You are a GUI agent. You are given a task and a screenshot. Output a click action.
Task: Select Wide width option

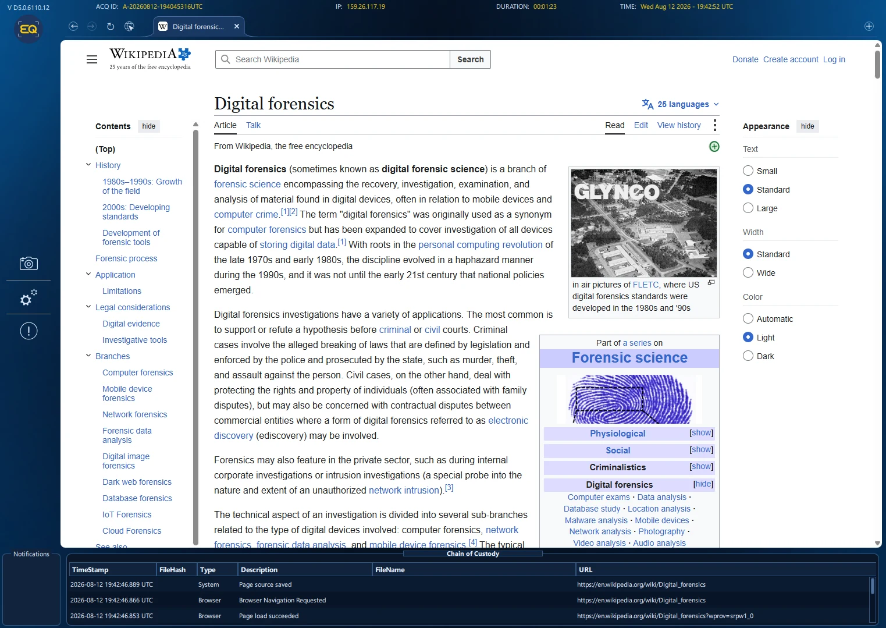coord(748,272)
